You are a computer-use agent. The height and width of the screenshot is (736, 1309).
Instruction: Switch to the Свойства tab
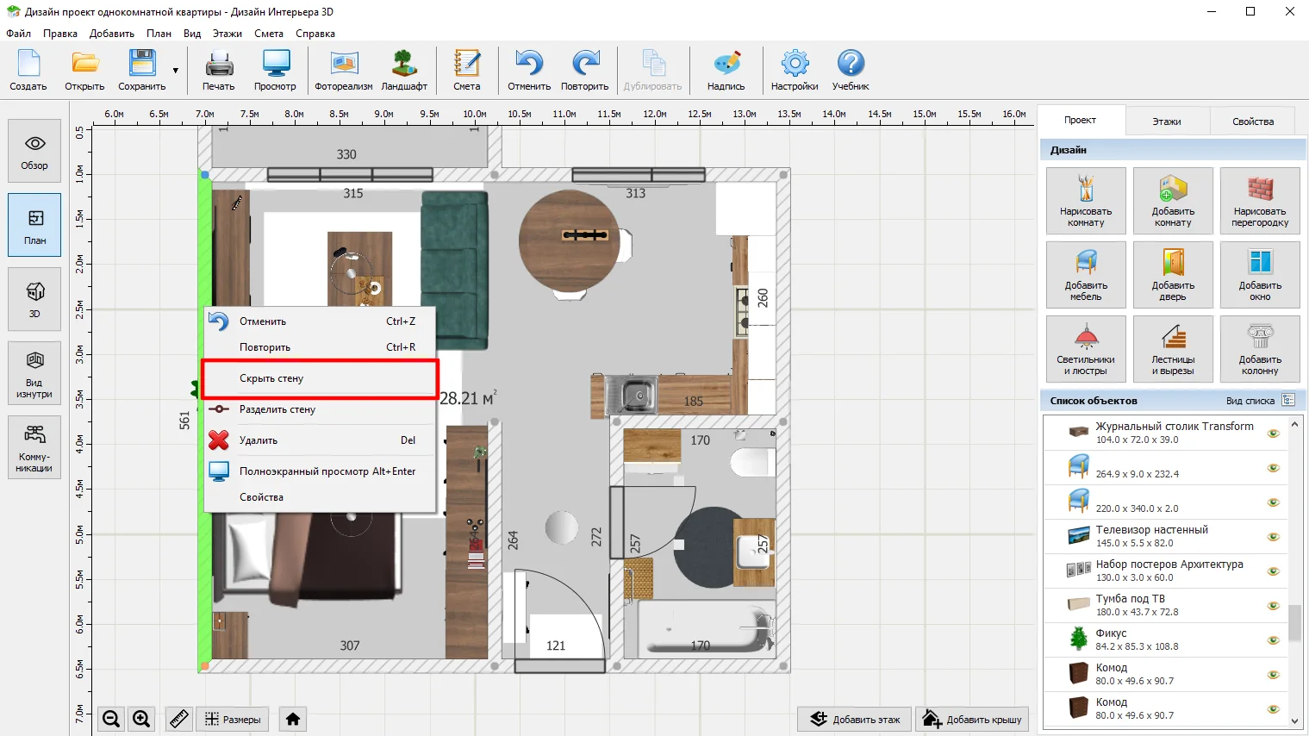pos(1252,122)
